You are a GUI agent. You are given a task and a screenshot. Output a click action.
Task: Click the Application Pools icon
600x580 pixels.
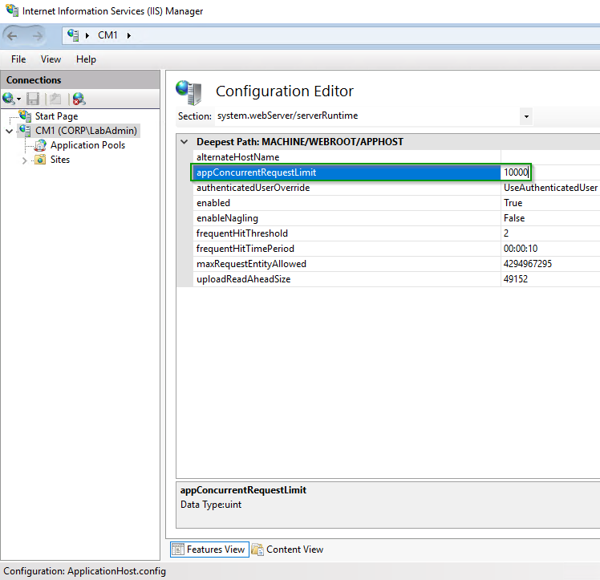[x=40, y=145]
